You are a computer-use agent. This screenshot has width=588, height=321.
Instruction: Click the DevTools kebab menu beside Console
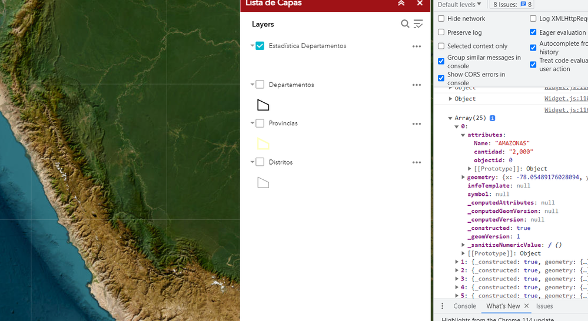[443, 306]
